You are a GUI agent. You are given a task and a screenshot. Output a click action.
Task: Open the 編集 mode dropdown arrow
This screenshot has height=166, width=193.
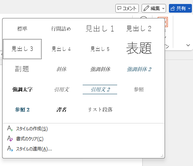163,9
